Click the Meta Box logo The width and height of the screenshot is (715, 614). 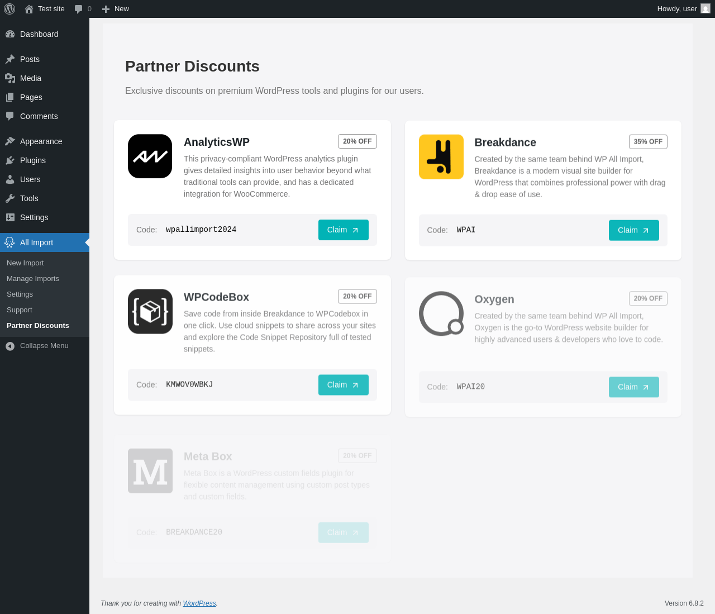click(150, 471)
